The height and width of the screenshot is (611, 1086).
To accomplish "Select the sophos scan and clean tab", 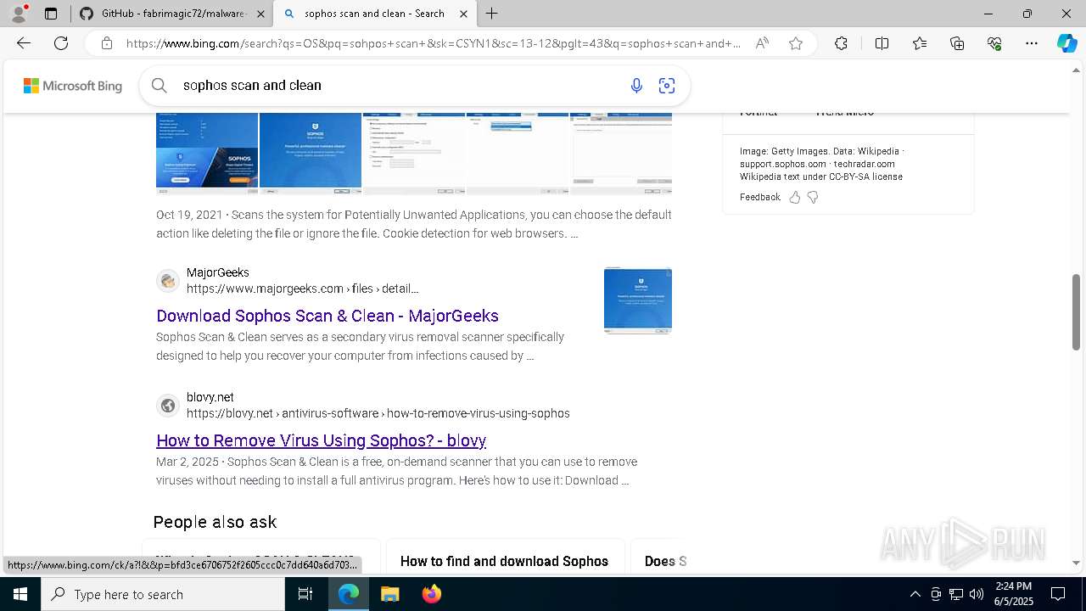I will click(375, 14).
